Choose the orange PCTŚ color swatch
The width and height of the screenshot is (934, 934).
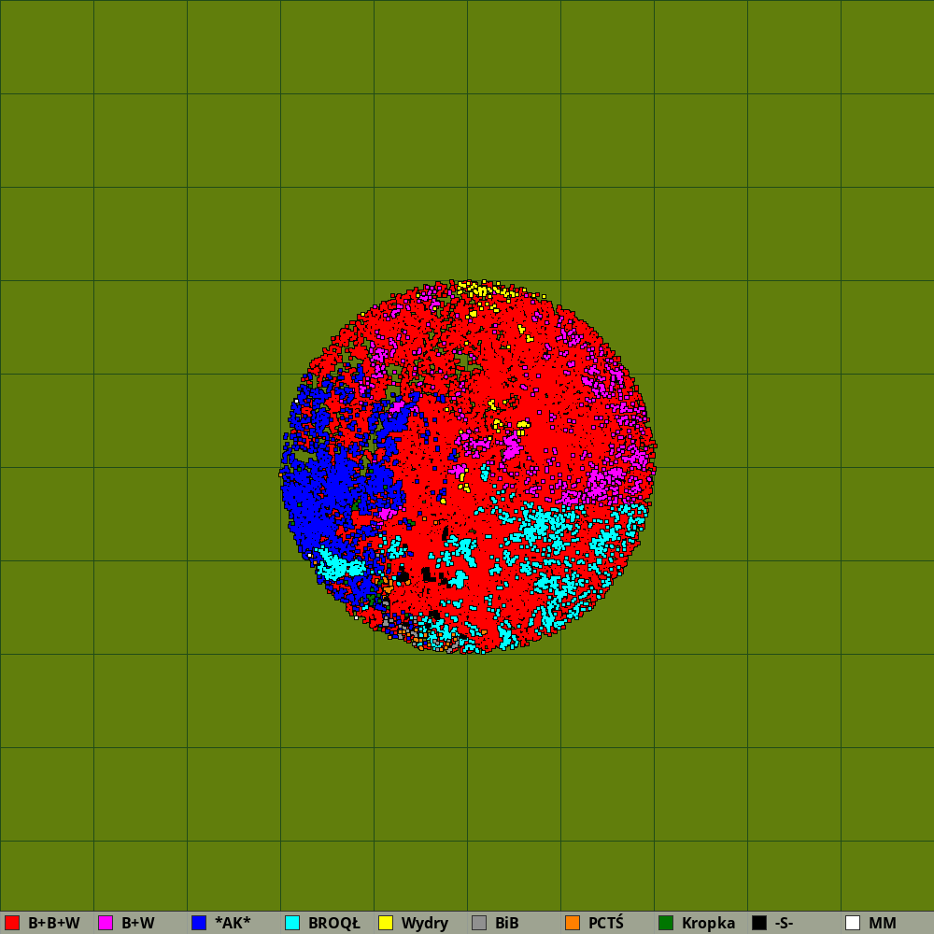point(573,923)
